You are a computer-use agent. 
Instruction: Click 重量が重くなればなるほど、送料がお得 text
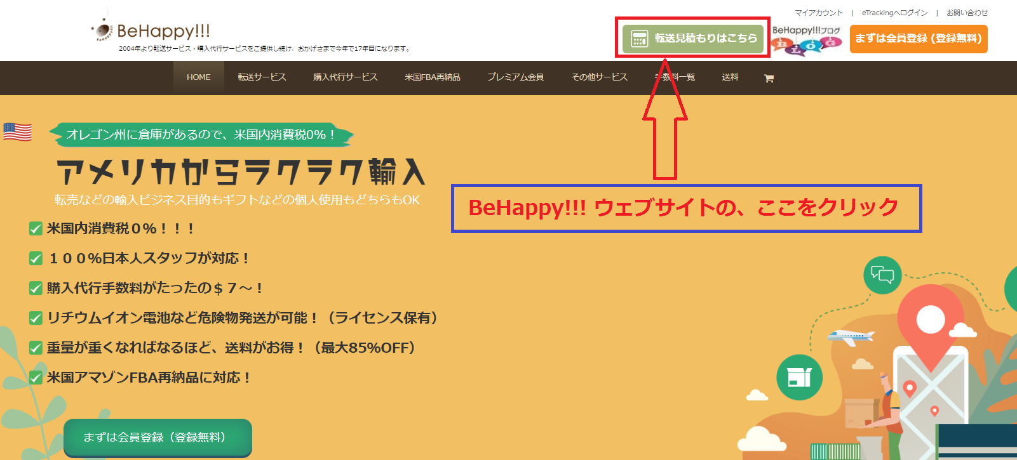click(x=231, y=348)
